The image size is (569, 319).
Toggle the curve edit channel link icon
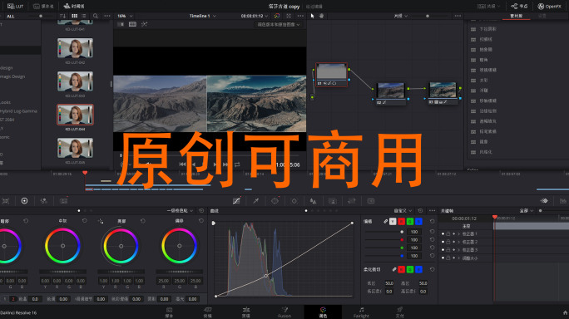tap(385, 221)
